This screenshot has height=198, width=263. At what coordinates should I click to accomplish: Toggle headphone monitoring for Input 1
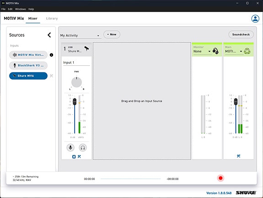click(83, 148)
